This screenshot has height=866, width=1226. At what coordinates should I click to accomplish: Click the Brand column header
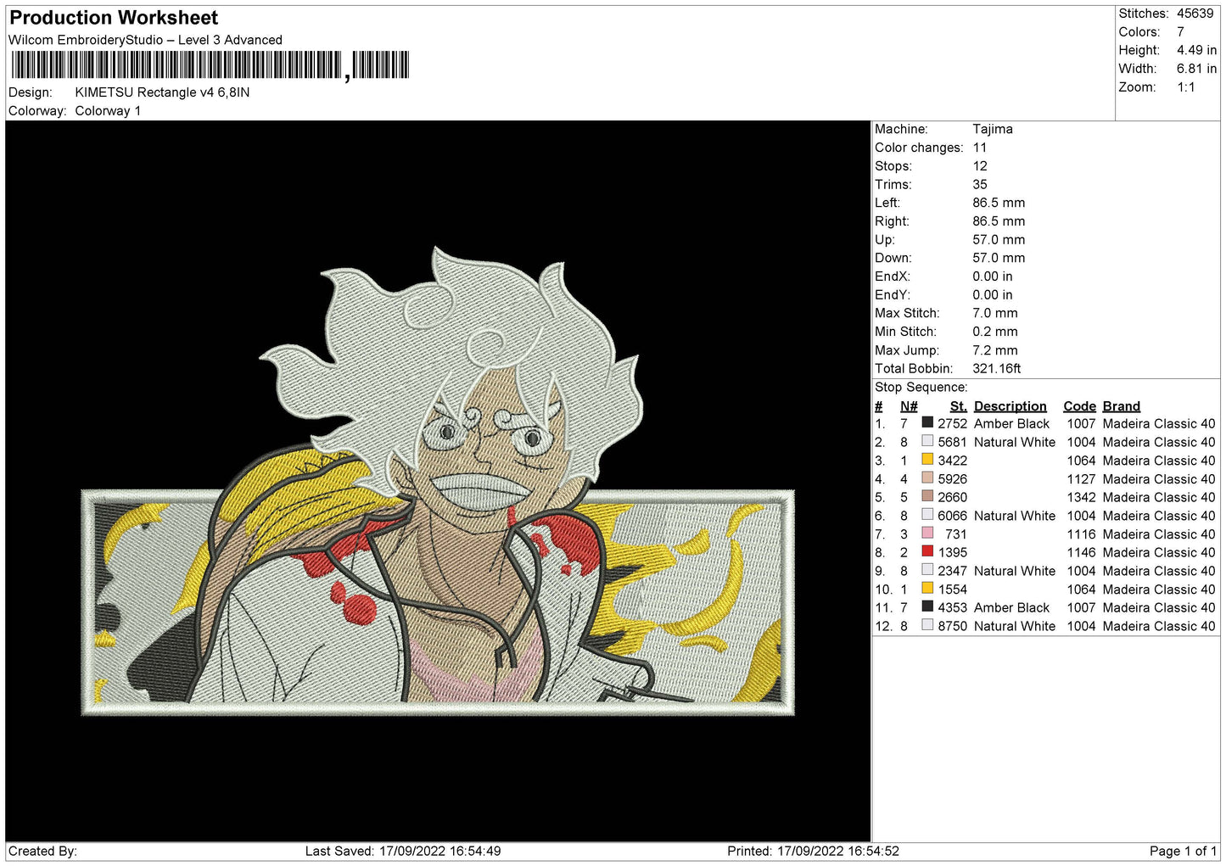click(x=1121, y=406)
